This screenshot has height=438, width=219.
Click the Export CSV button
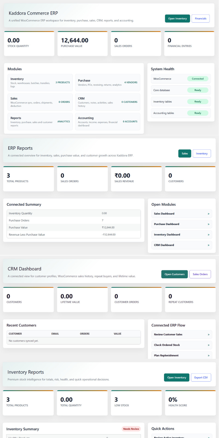[x=201, y=378]
